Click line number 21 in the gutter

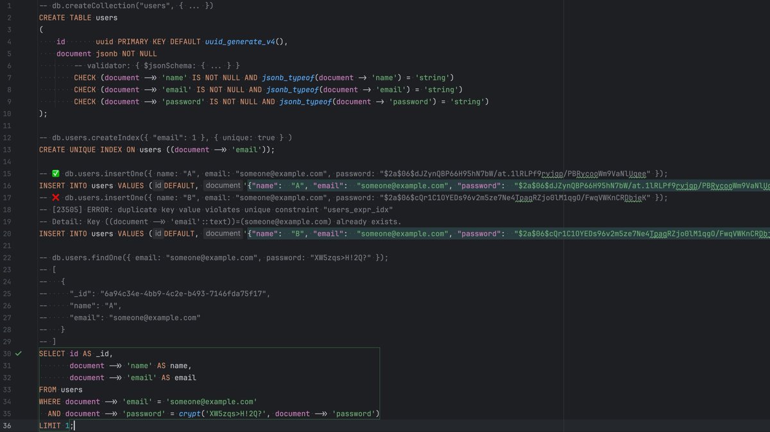(7, 245)
